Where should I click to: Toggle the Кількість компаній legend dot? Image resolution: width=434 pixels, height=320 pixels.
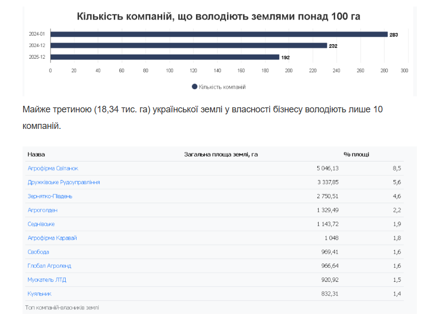[x=194, y=87]
